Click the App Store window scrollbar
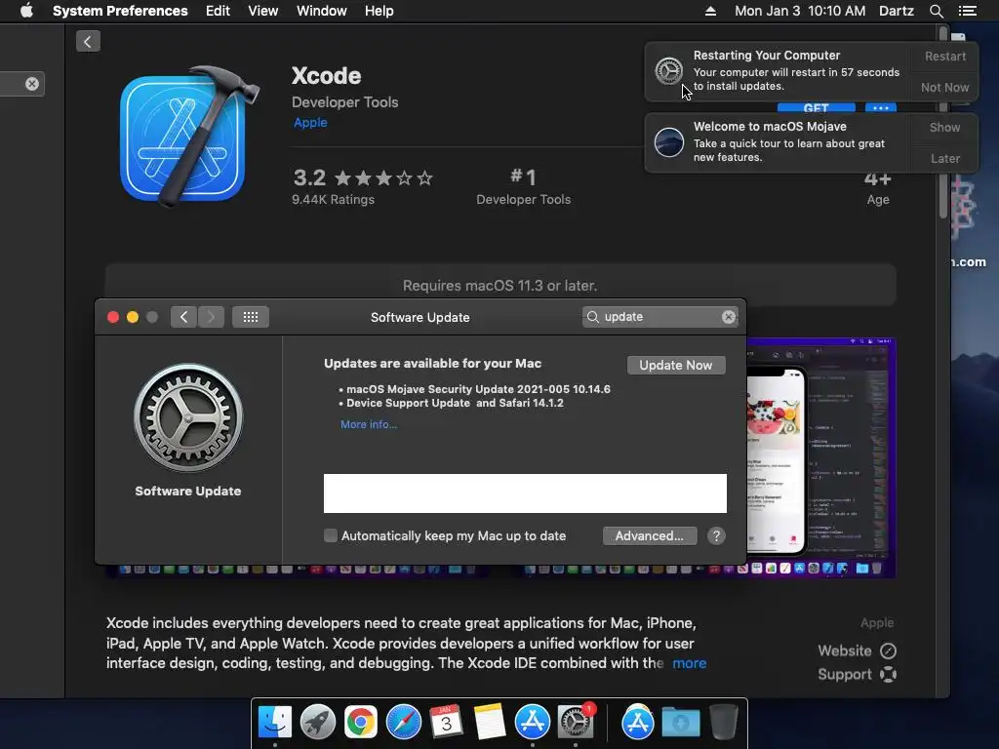 (x=943, y=121)
